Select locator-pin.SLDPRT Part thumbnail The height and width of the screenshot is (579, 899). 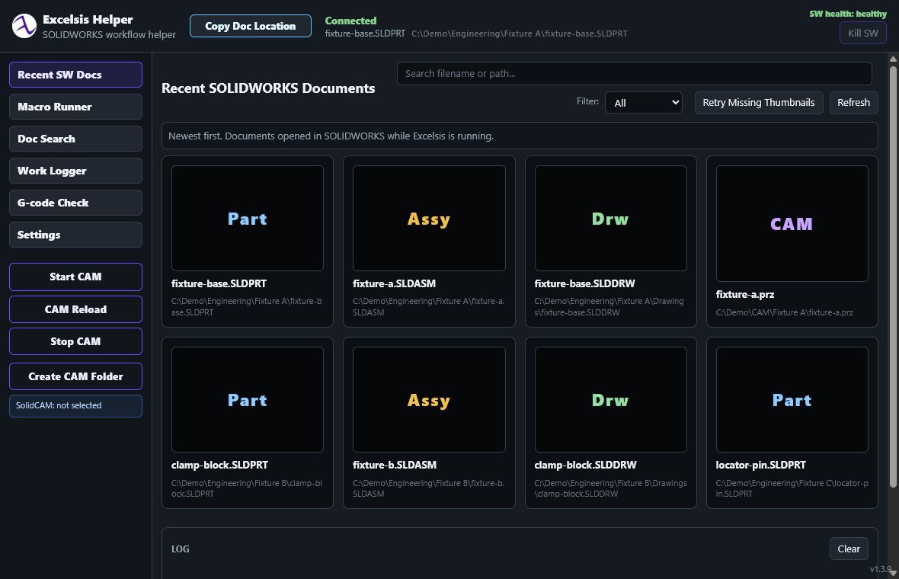[x=792, y=399]
